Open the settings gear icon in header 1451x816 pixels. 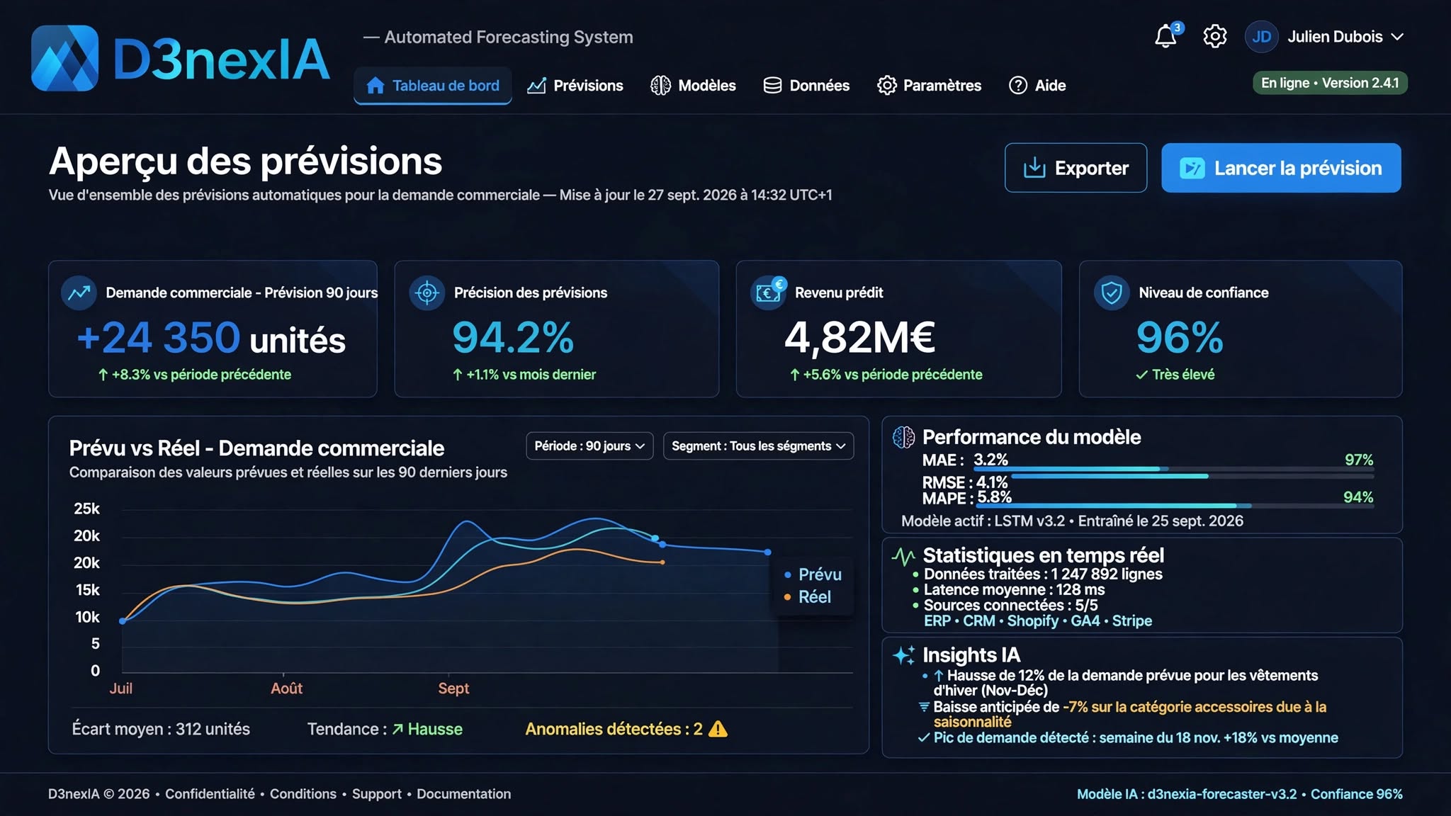pyautogui.click(x=1214, y=36)
